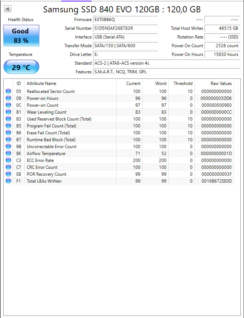Select status orb for Uncorrectable Error Count
This screenshot has height=318, width=244.
(x=8, y=146)
